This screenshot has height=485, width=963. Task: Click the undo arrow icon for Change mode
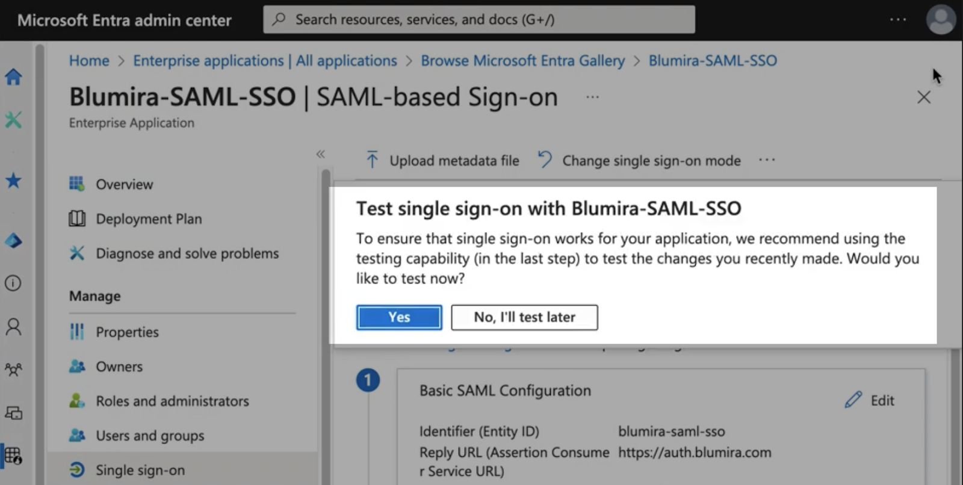545,159
